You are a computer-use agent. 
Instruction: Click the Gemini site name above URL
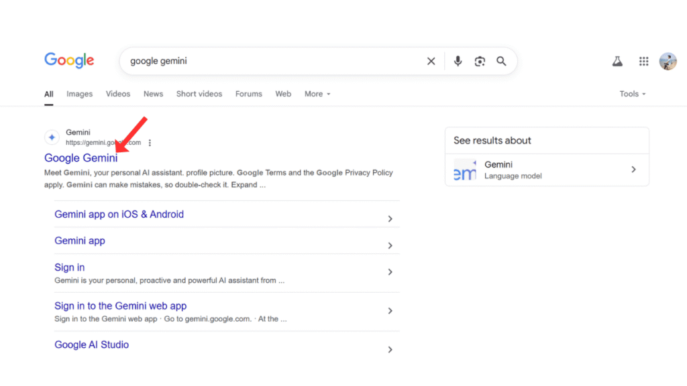coord(78,132)
